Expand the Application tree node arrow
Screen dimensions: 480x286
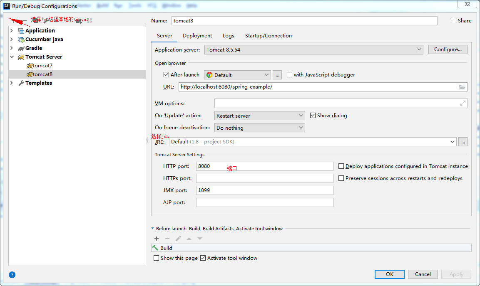click(x=12, y=31)
